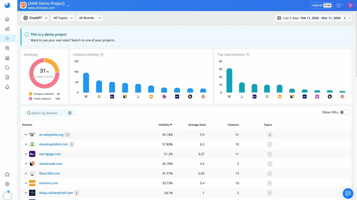The width and height of the screenshot is (357, 200).
Task: Open the notifications bell sidebar icon
Action: click(7, 87)
